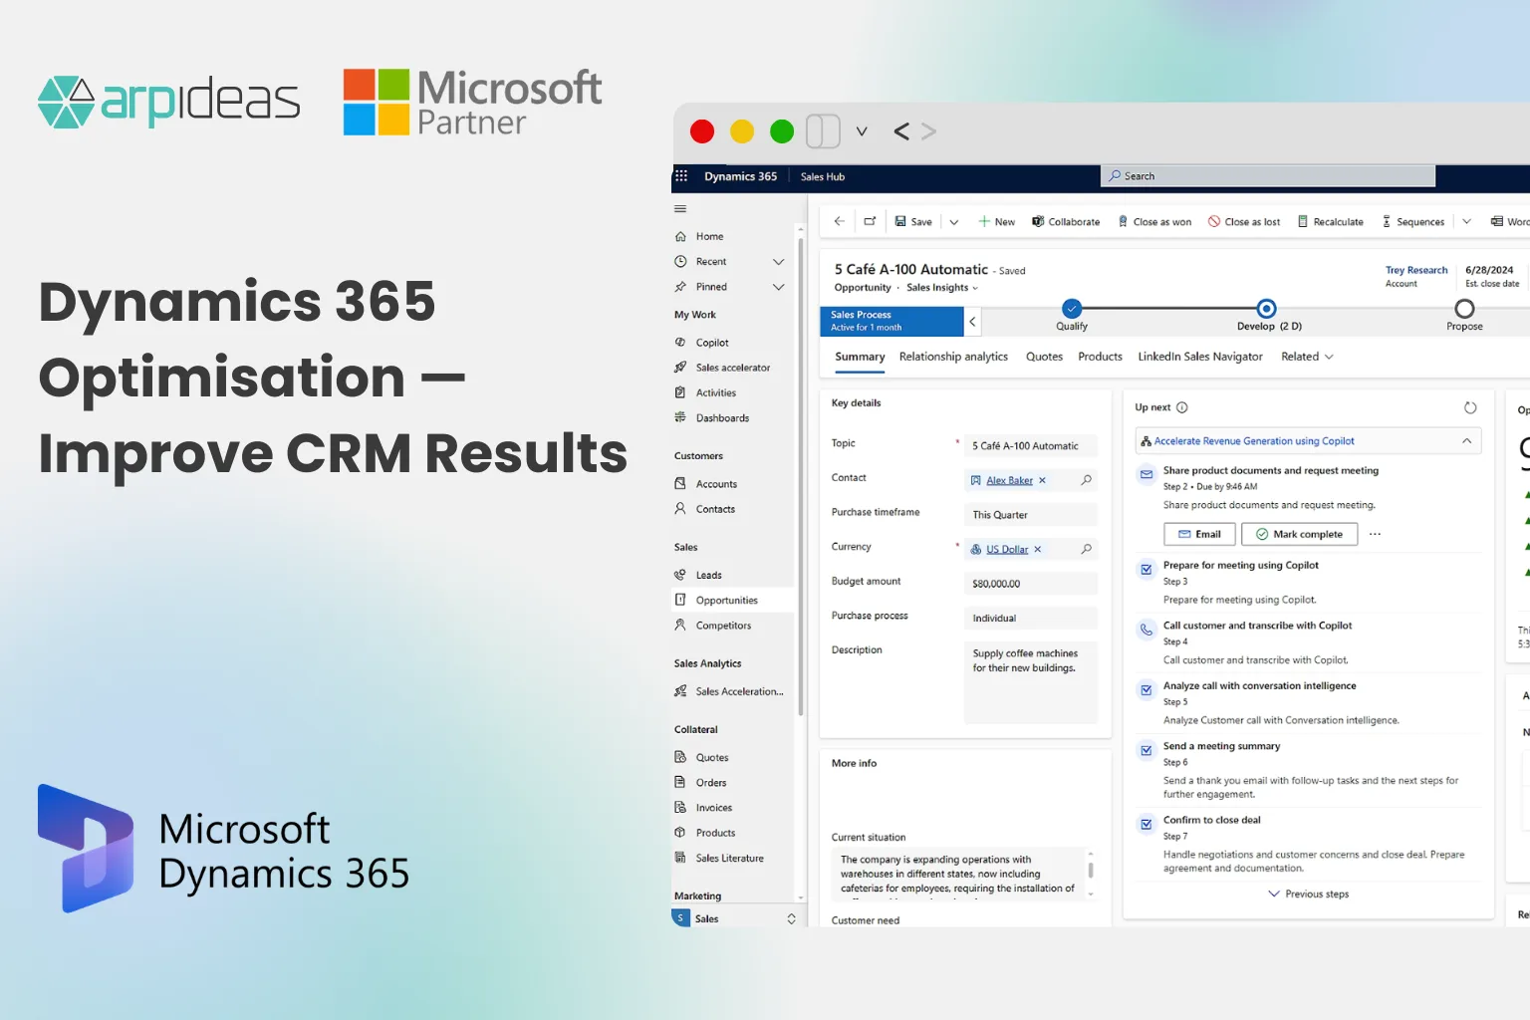Open the app launcher waffle icon
Viewport: 1530px width, 1020px height.
point(681,176)
